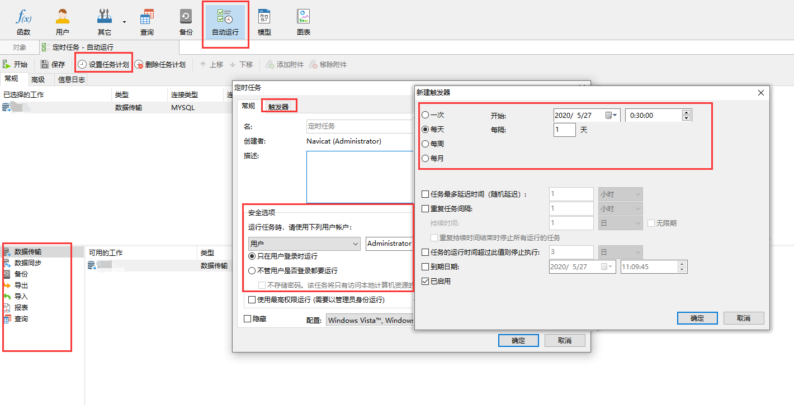The image size is (794, 405).
Task: Select the 自动运行 (Automation) toolbar icon
Action: pyautogui.click(x=225, y=22)
